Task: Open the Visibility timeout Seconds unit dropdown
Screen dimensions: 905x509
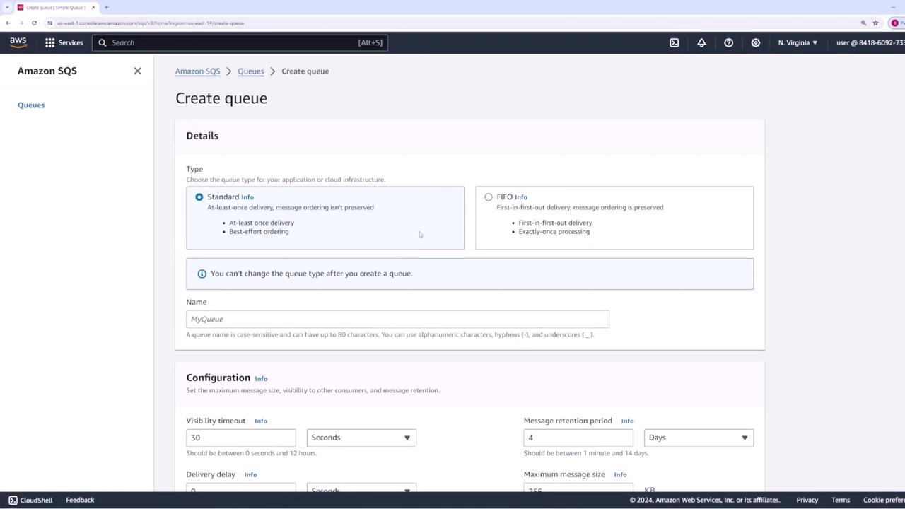Action: [361, 438]
